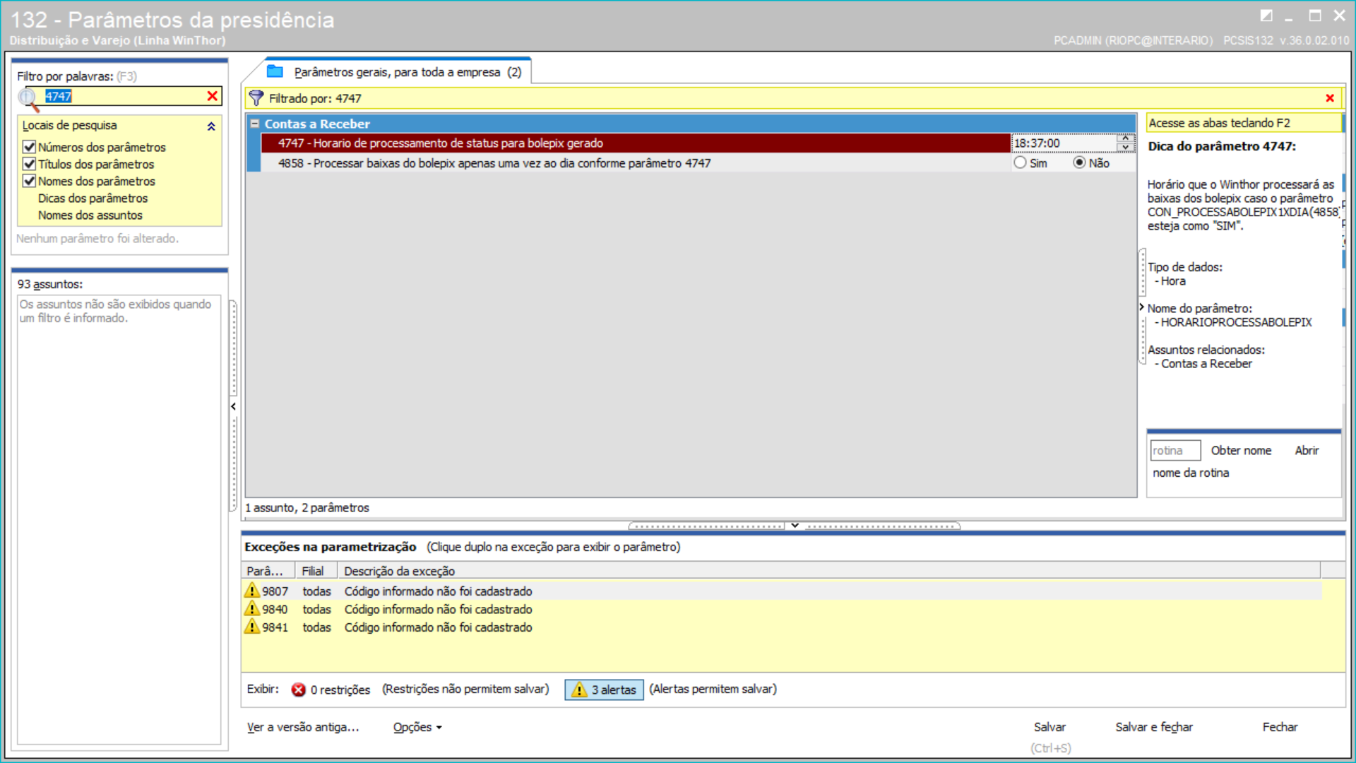1356x763 pixels.
Task: Collapse the Contas a Receber group
Action: [255, 124]
